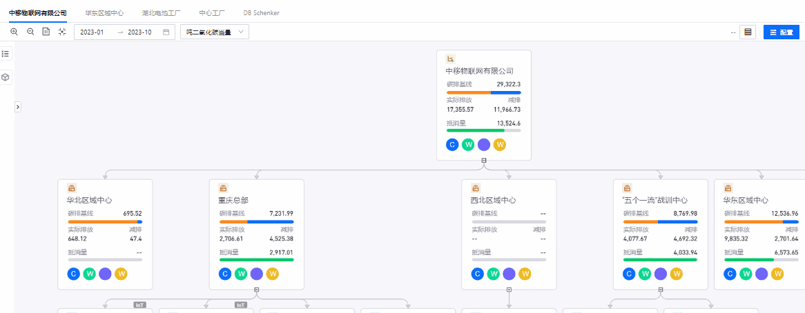Click organization icon on 中移物联网有限公司 card

click(x=450, y=59)
